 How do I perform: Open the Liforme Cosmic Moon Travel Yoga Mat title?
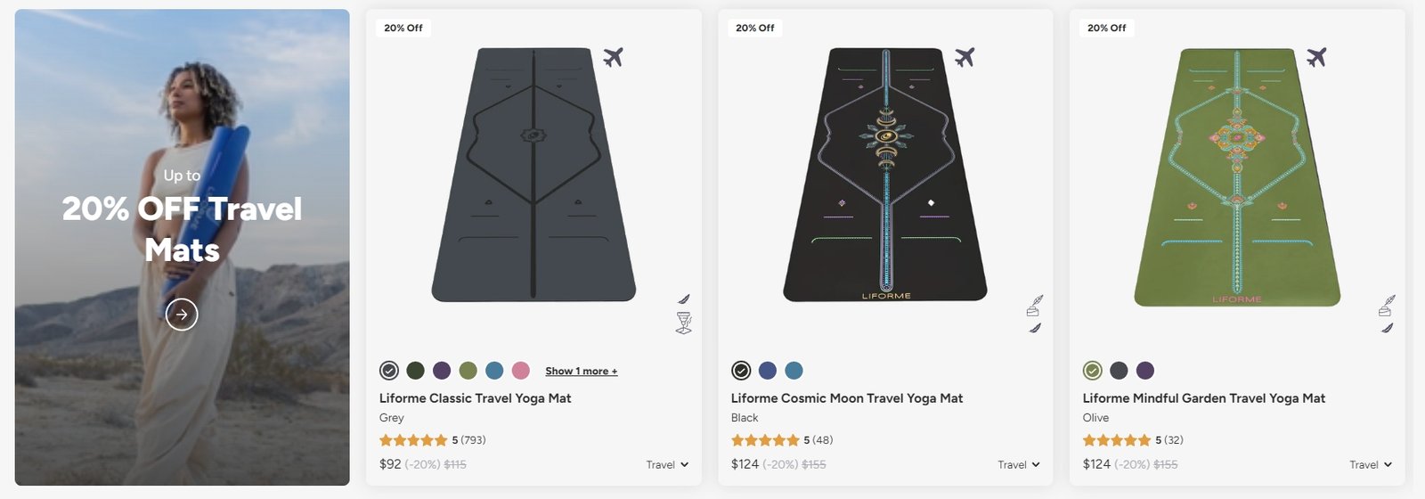[847, 398]
